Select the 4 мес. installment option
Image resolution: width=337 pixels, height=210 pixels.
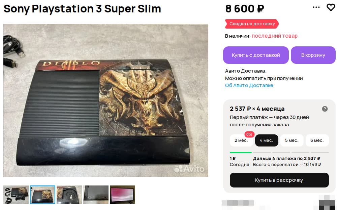tap(267, 140)
